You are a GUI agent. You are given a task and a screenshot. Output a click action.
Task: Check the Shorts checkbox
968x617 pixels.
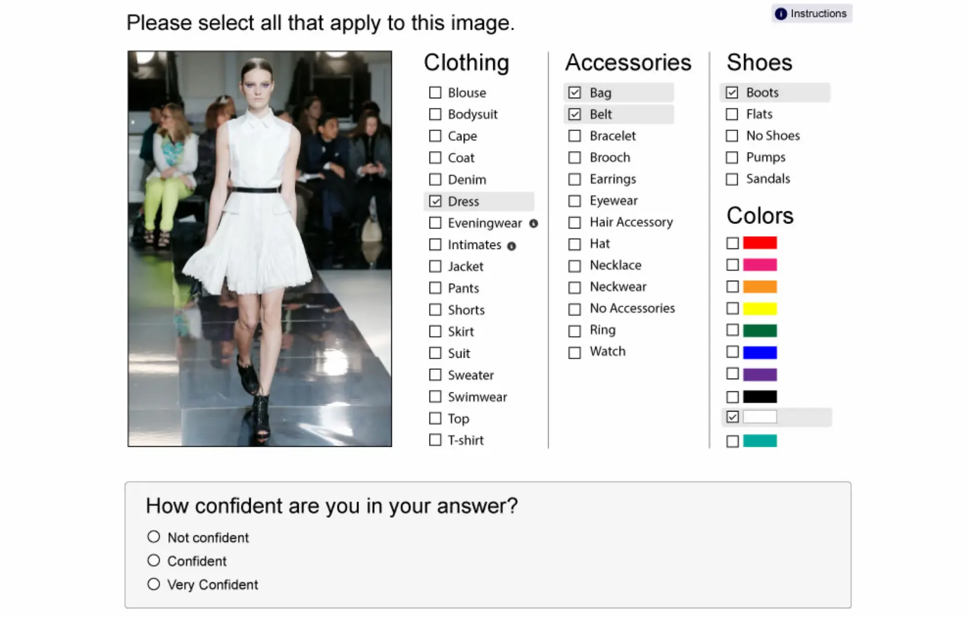435,310
